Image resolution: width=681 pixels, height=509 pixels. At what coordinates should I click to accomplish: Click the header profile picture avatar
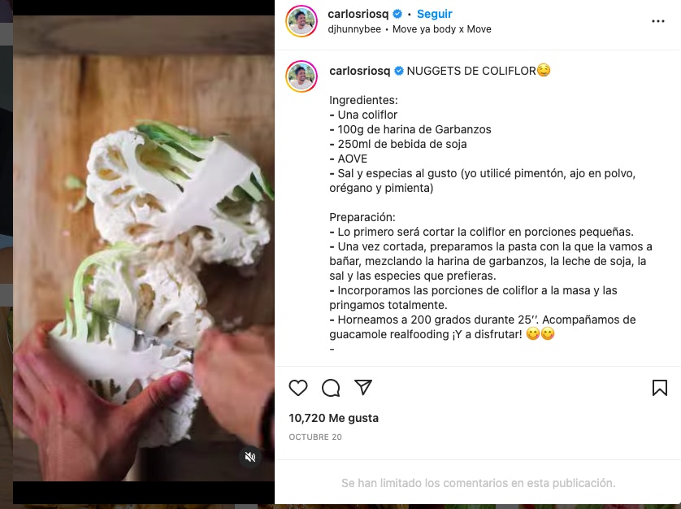coord(301,21)
